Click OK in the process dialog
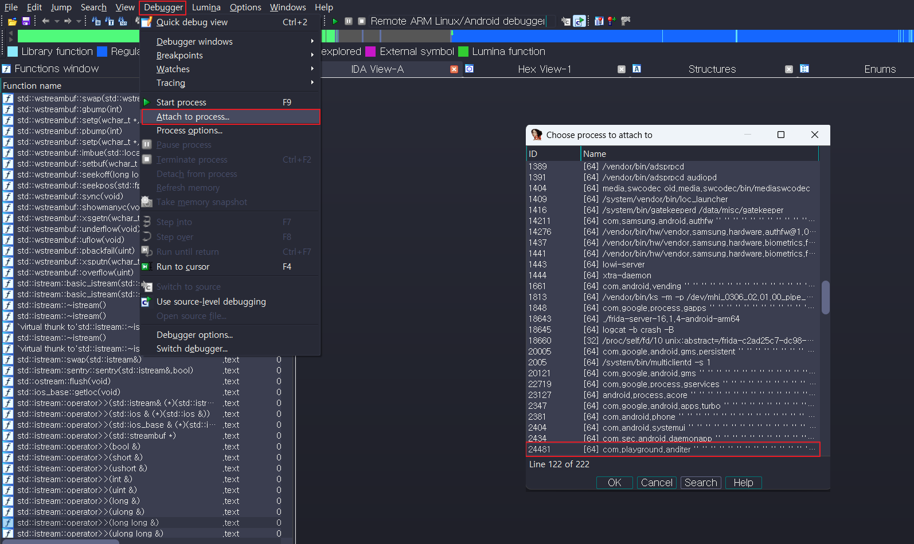The height and width of the screenshot is (544, 914). (614, 483)
